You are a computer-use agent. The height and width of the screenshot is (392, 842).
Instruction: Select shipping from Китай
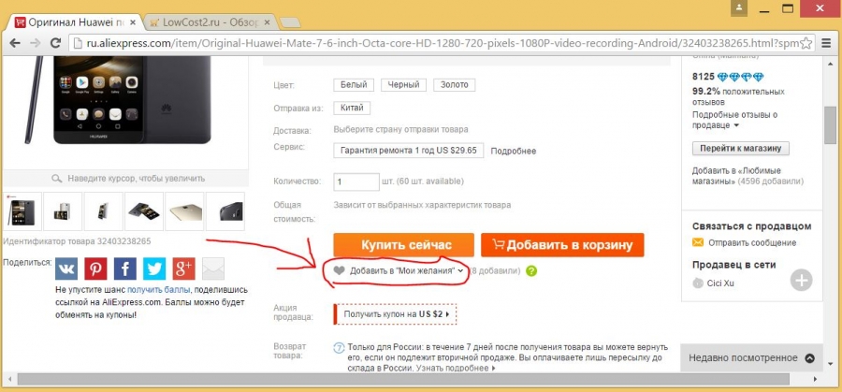pos(352,108)
